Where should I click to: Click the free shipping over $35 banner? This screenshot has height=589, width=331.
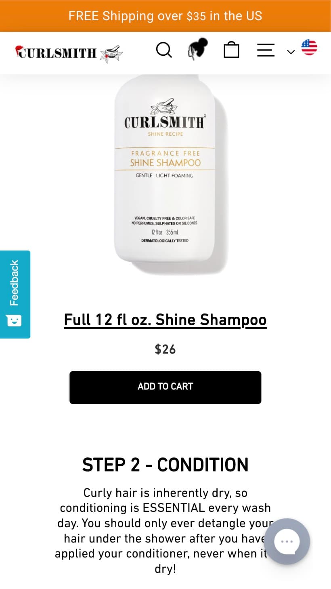(x=165, y=16)
